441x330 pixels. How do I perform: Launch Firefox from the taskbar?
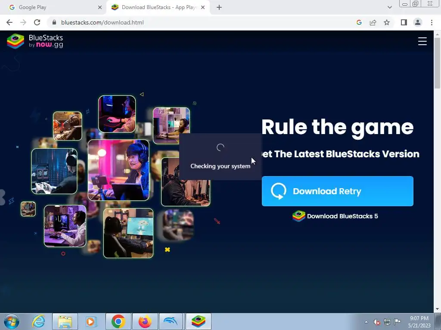click(145, 321)
